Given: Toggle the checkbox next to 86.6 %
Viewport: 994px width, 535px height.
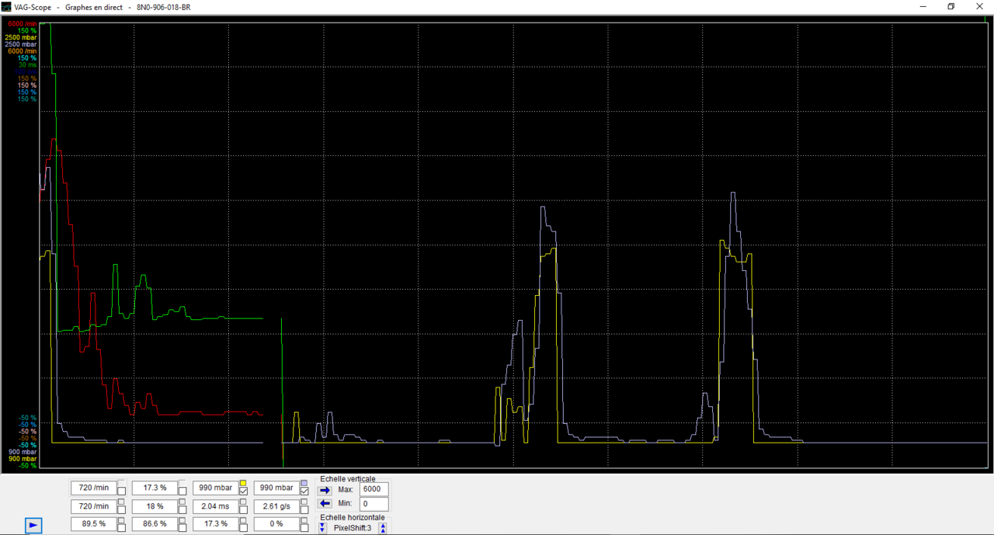Looking at the screenshot, I should point(182,527).
